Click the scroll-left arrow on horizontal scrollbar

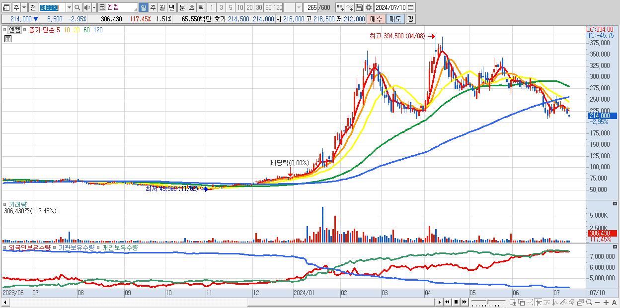pyautogui.click(x=5, y=302)
